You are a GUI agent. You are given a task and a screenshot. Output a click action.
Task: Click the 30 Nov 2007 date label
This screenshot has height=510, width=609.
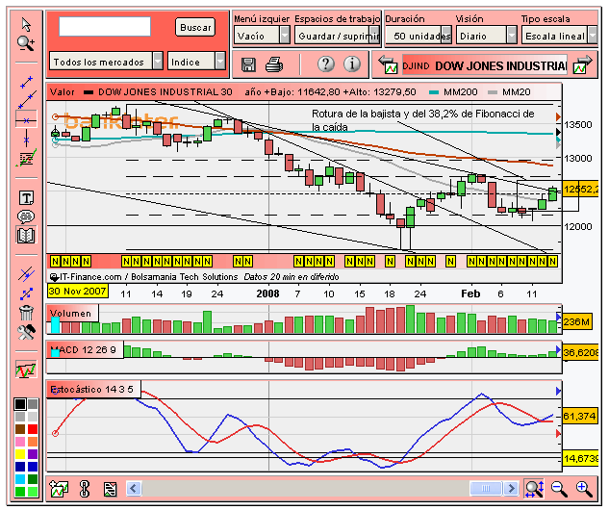point(77,291)
